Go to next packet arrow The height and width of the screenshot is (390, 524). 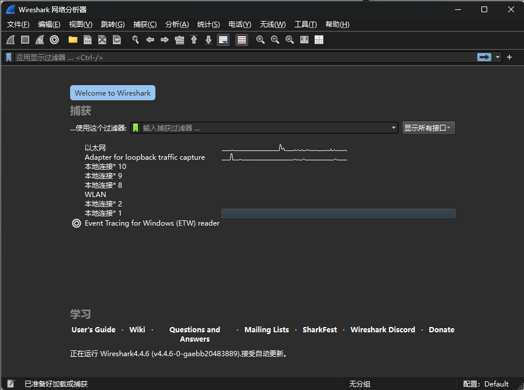(165, 40)
